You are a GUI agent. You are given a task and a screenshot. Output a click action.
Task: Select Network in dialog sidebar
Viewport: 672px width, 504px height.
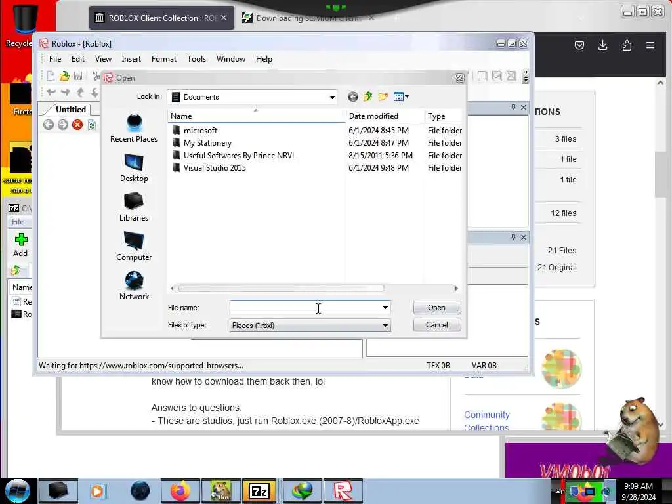point(134,286)
